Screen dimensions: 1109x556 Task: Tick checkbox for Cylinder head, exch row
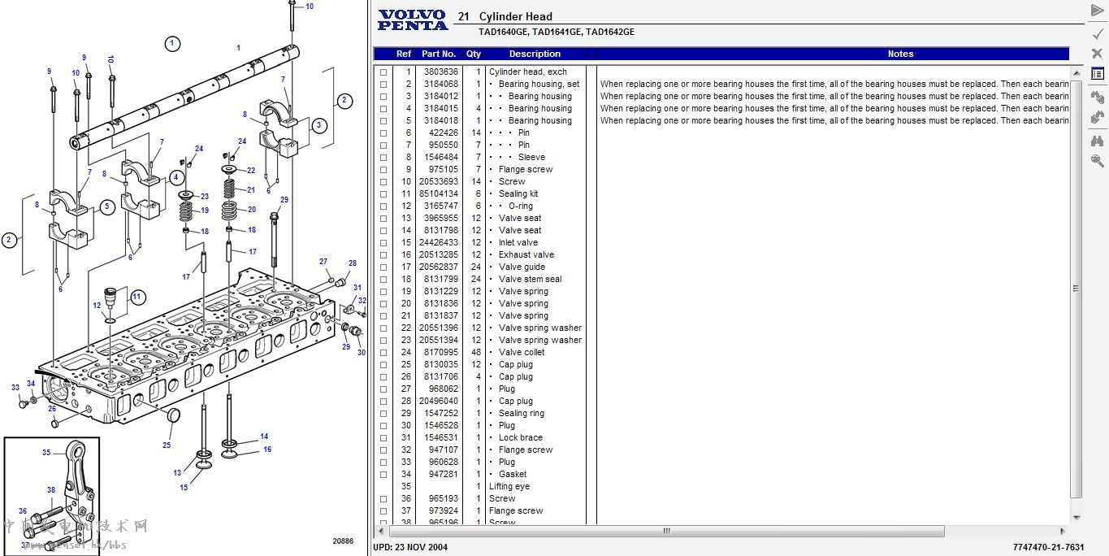pos(383,72)
